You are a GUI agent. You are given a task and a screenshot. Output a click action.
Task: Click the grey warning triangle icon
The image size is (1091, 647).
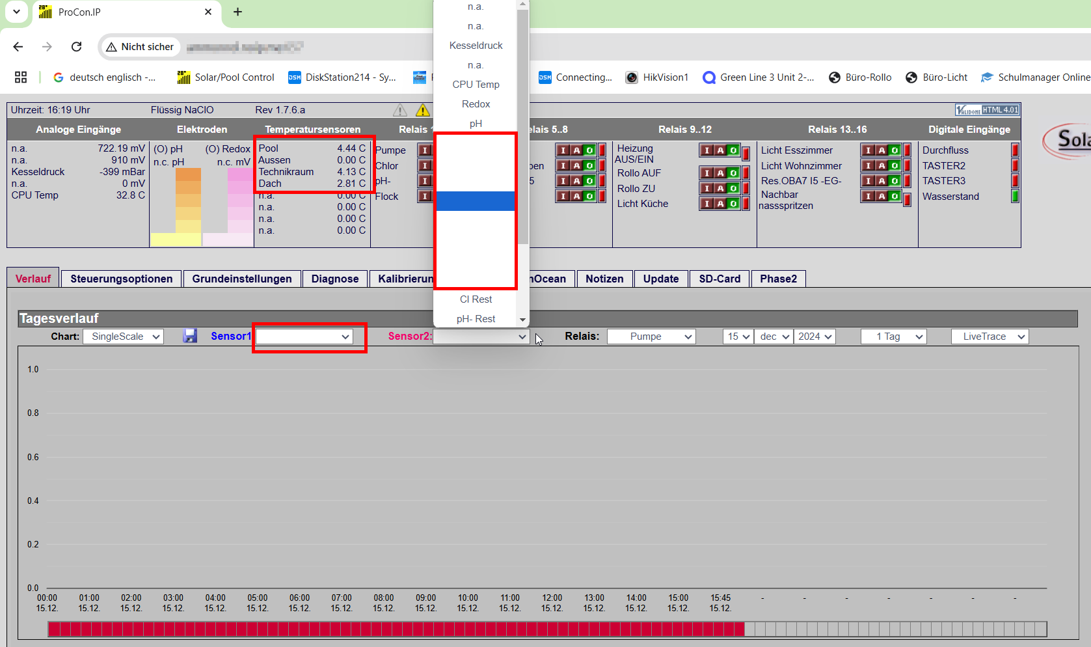coord(400,110)
